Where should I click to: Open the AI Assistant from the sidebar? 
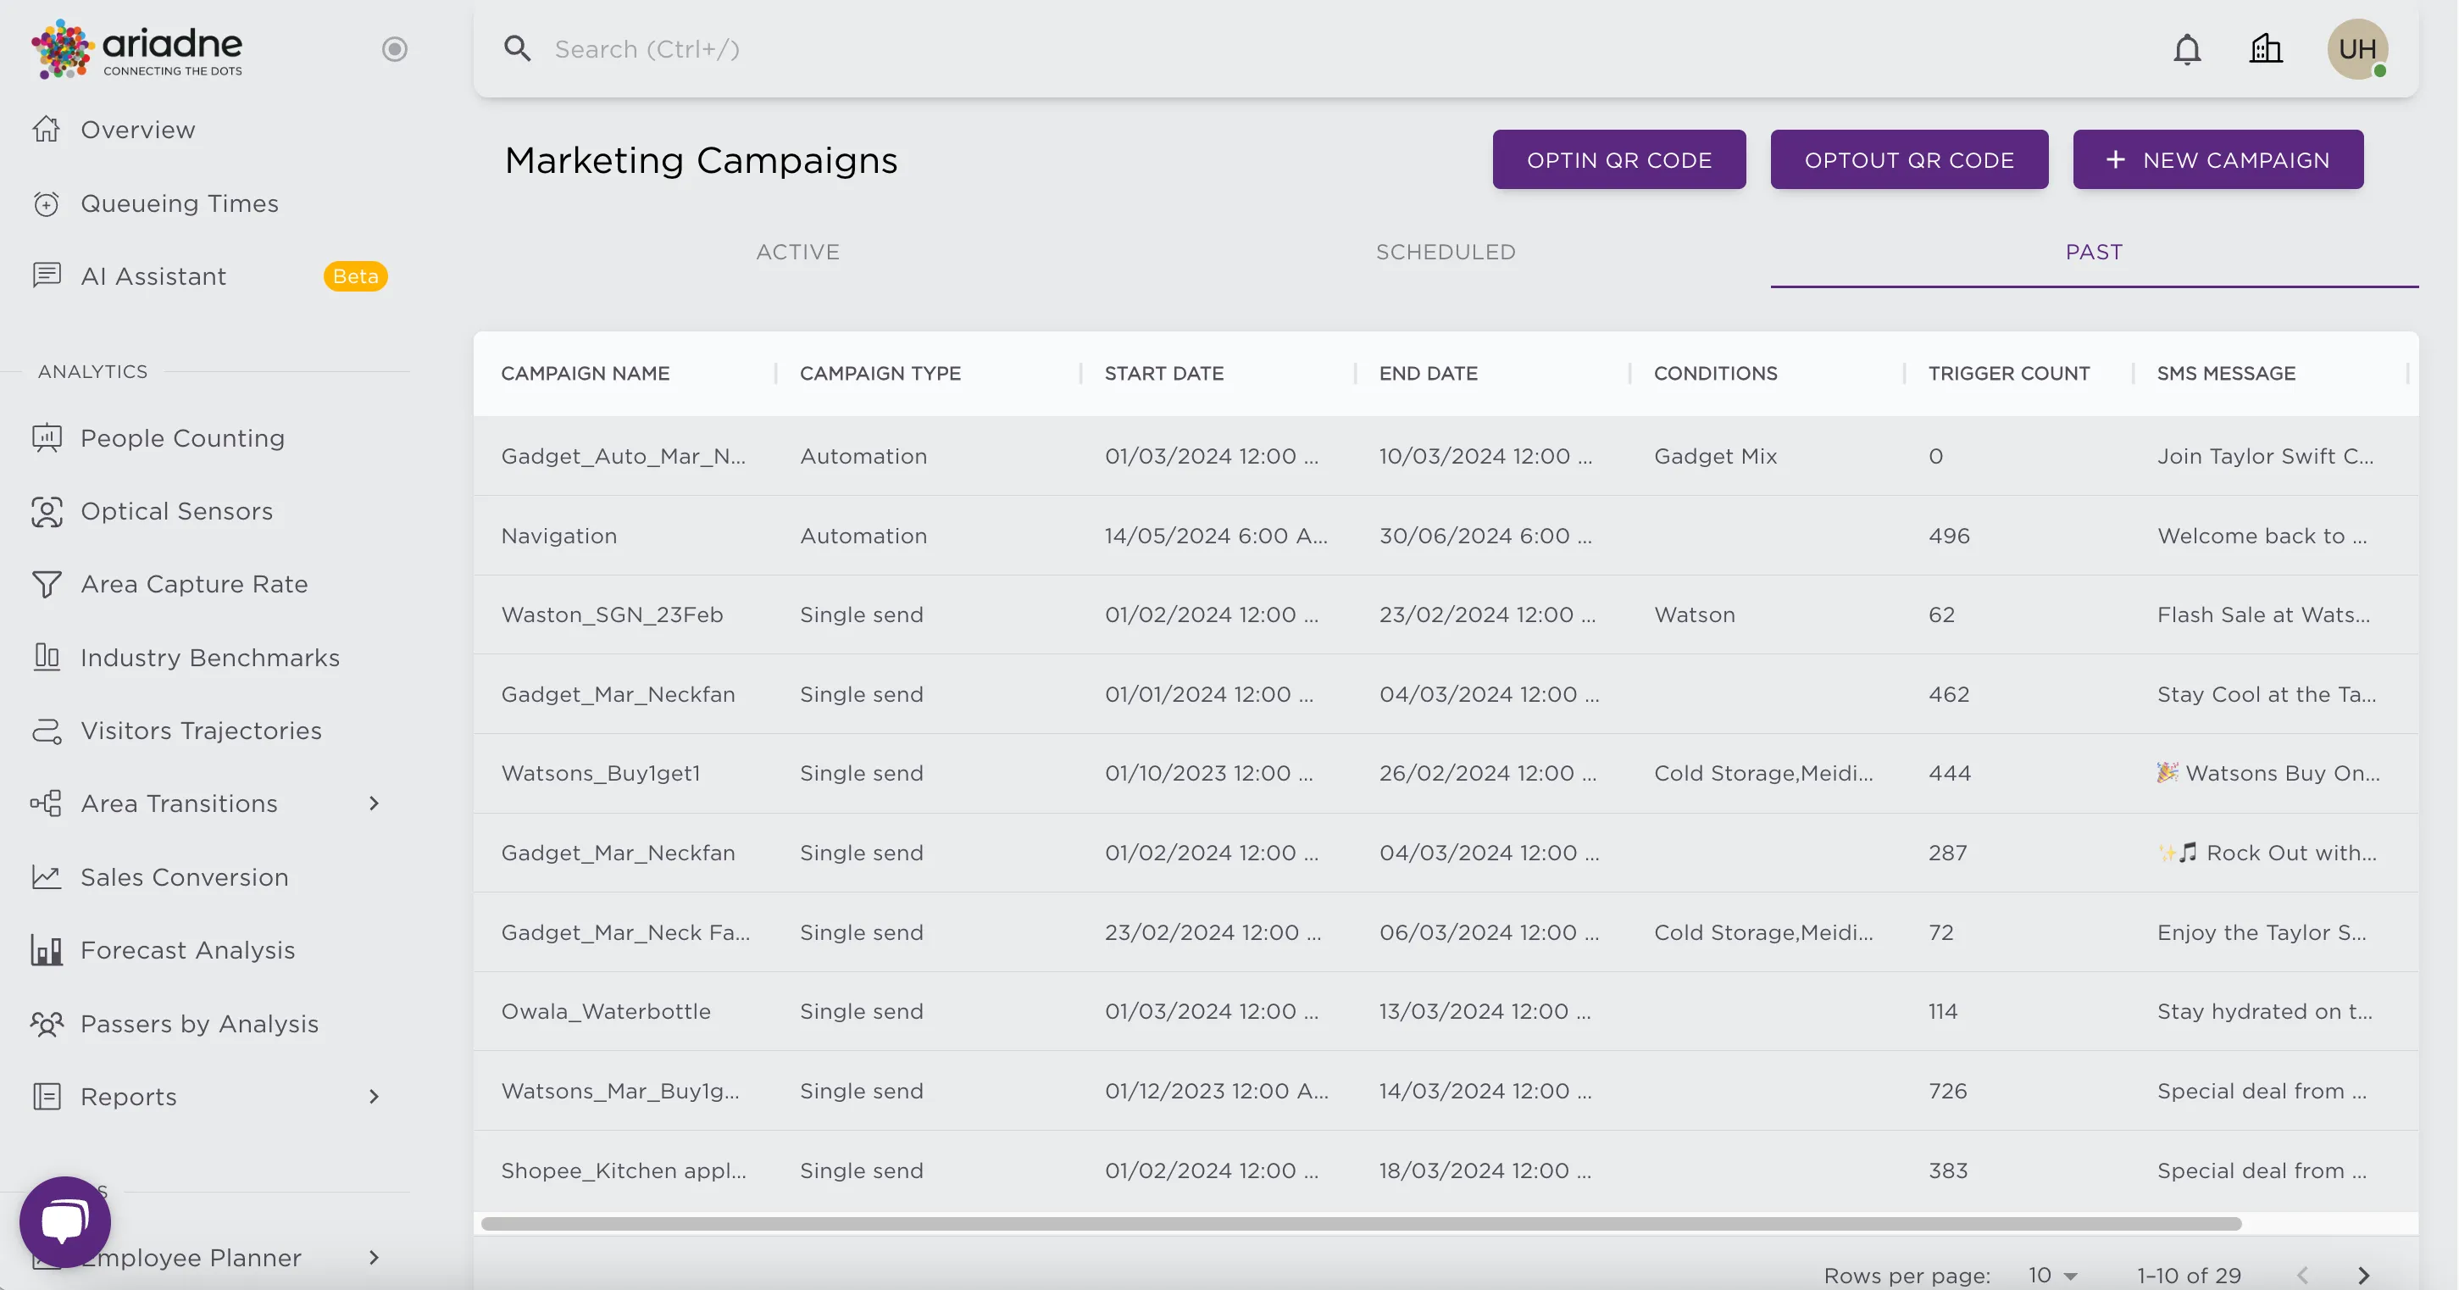point(153,276)
